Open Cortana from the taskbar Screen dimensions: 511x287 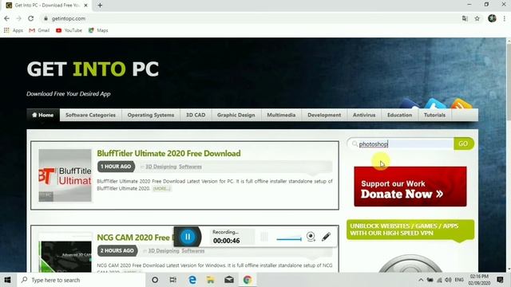pyautogui.click(x=155, y=280)
